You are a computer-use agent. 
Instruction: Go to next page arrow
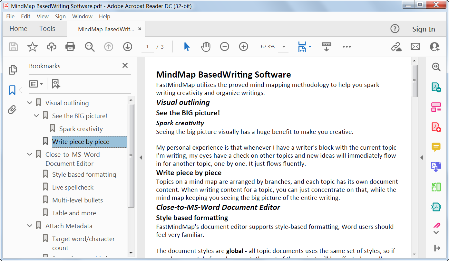[128, 47]
